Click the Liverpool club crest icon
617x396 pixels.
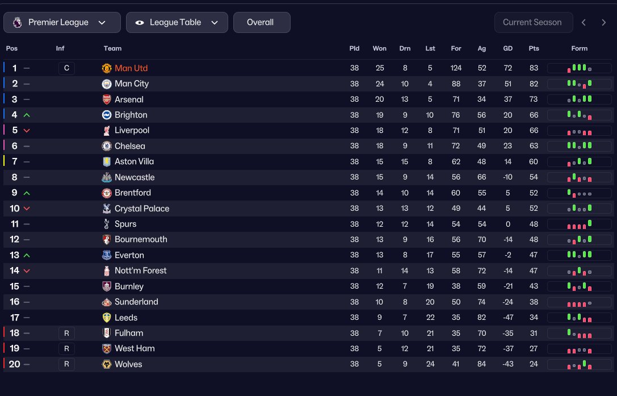point(107,131)
